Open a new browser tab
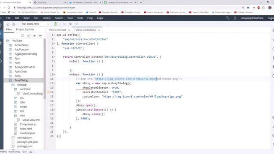The image size is (274, 154). (x=141, y=3)
